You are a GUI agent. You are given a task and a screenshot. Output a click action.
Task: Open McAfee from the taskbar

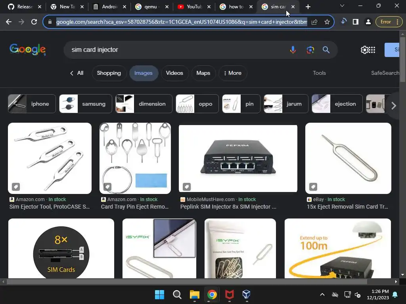tap(230, 294)
